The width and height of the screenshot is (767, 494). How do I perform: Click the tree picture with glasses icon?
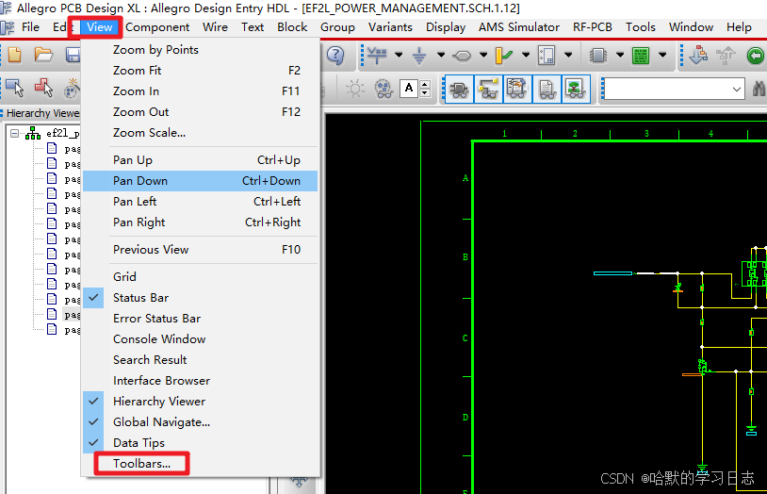576,90
